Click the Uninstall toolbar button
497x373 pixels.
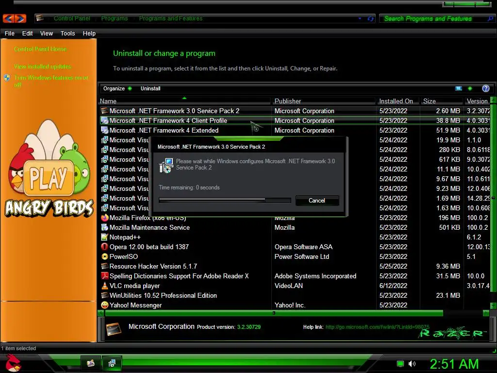click(x=150, y=88)
